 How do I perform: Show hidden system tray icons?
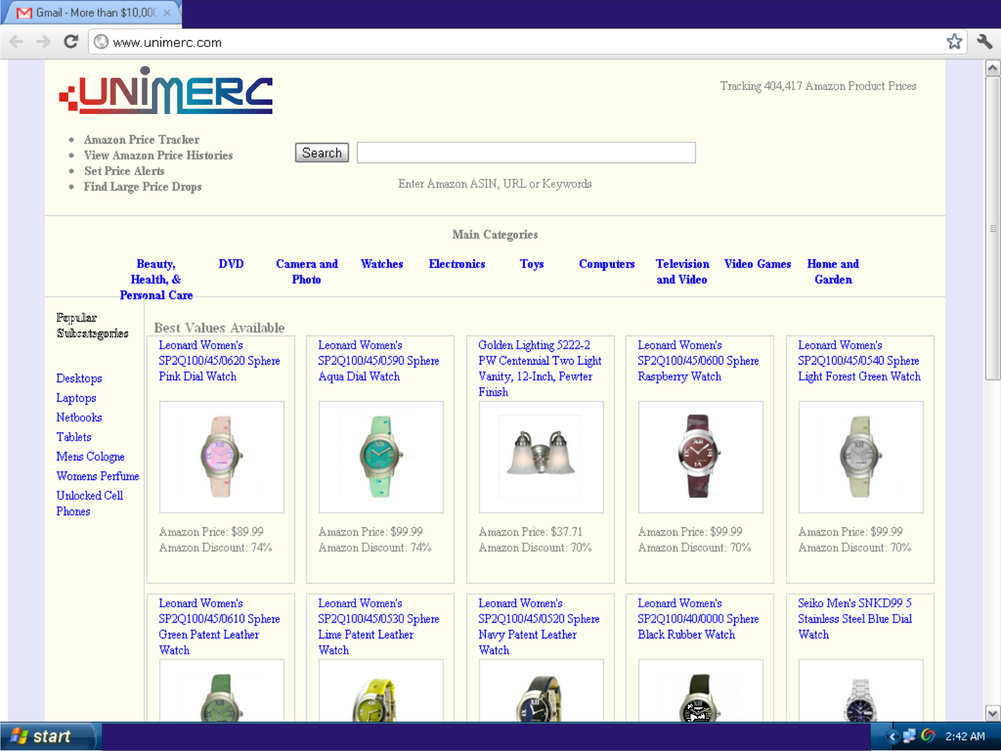pos(892,737)
